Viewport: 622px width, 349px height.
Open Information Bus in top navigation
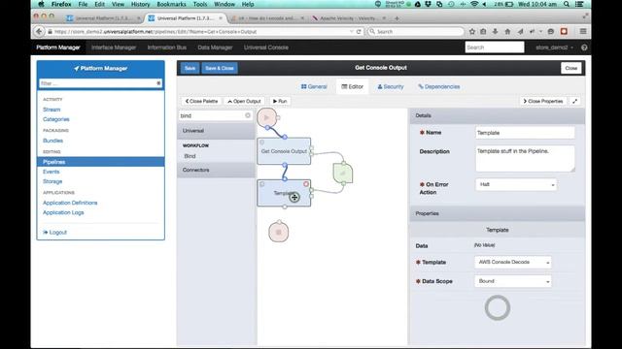click(166, 48)
